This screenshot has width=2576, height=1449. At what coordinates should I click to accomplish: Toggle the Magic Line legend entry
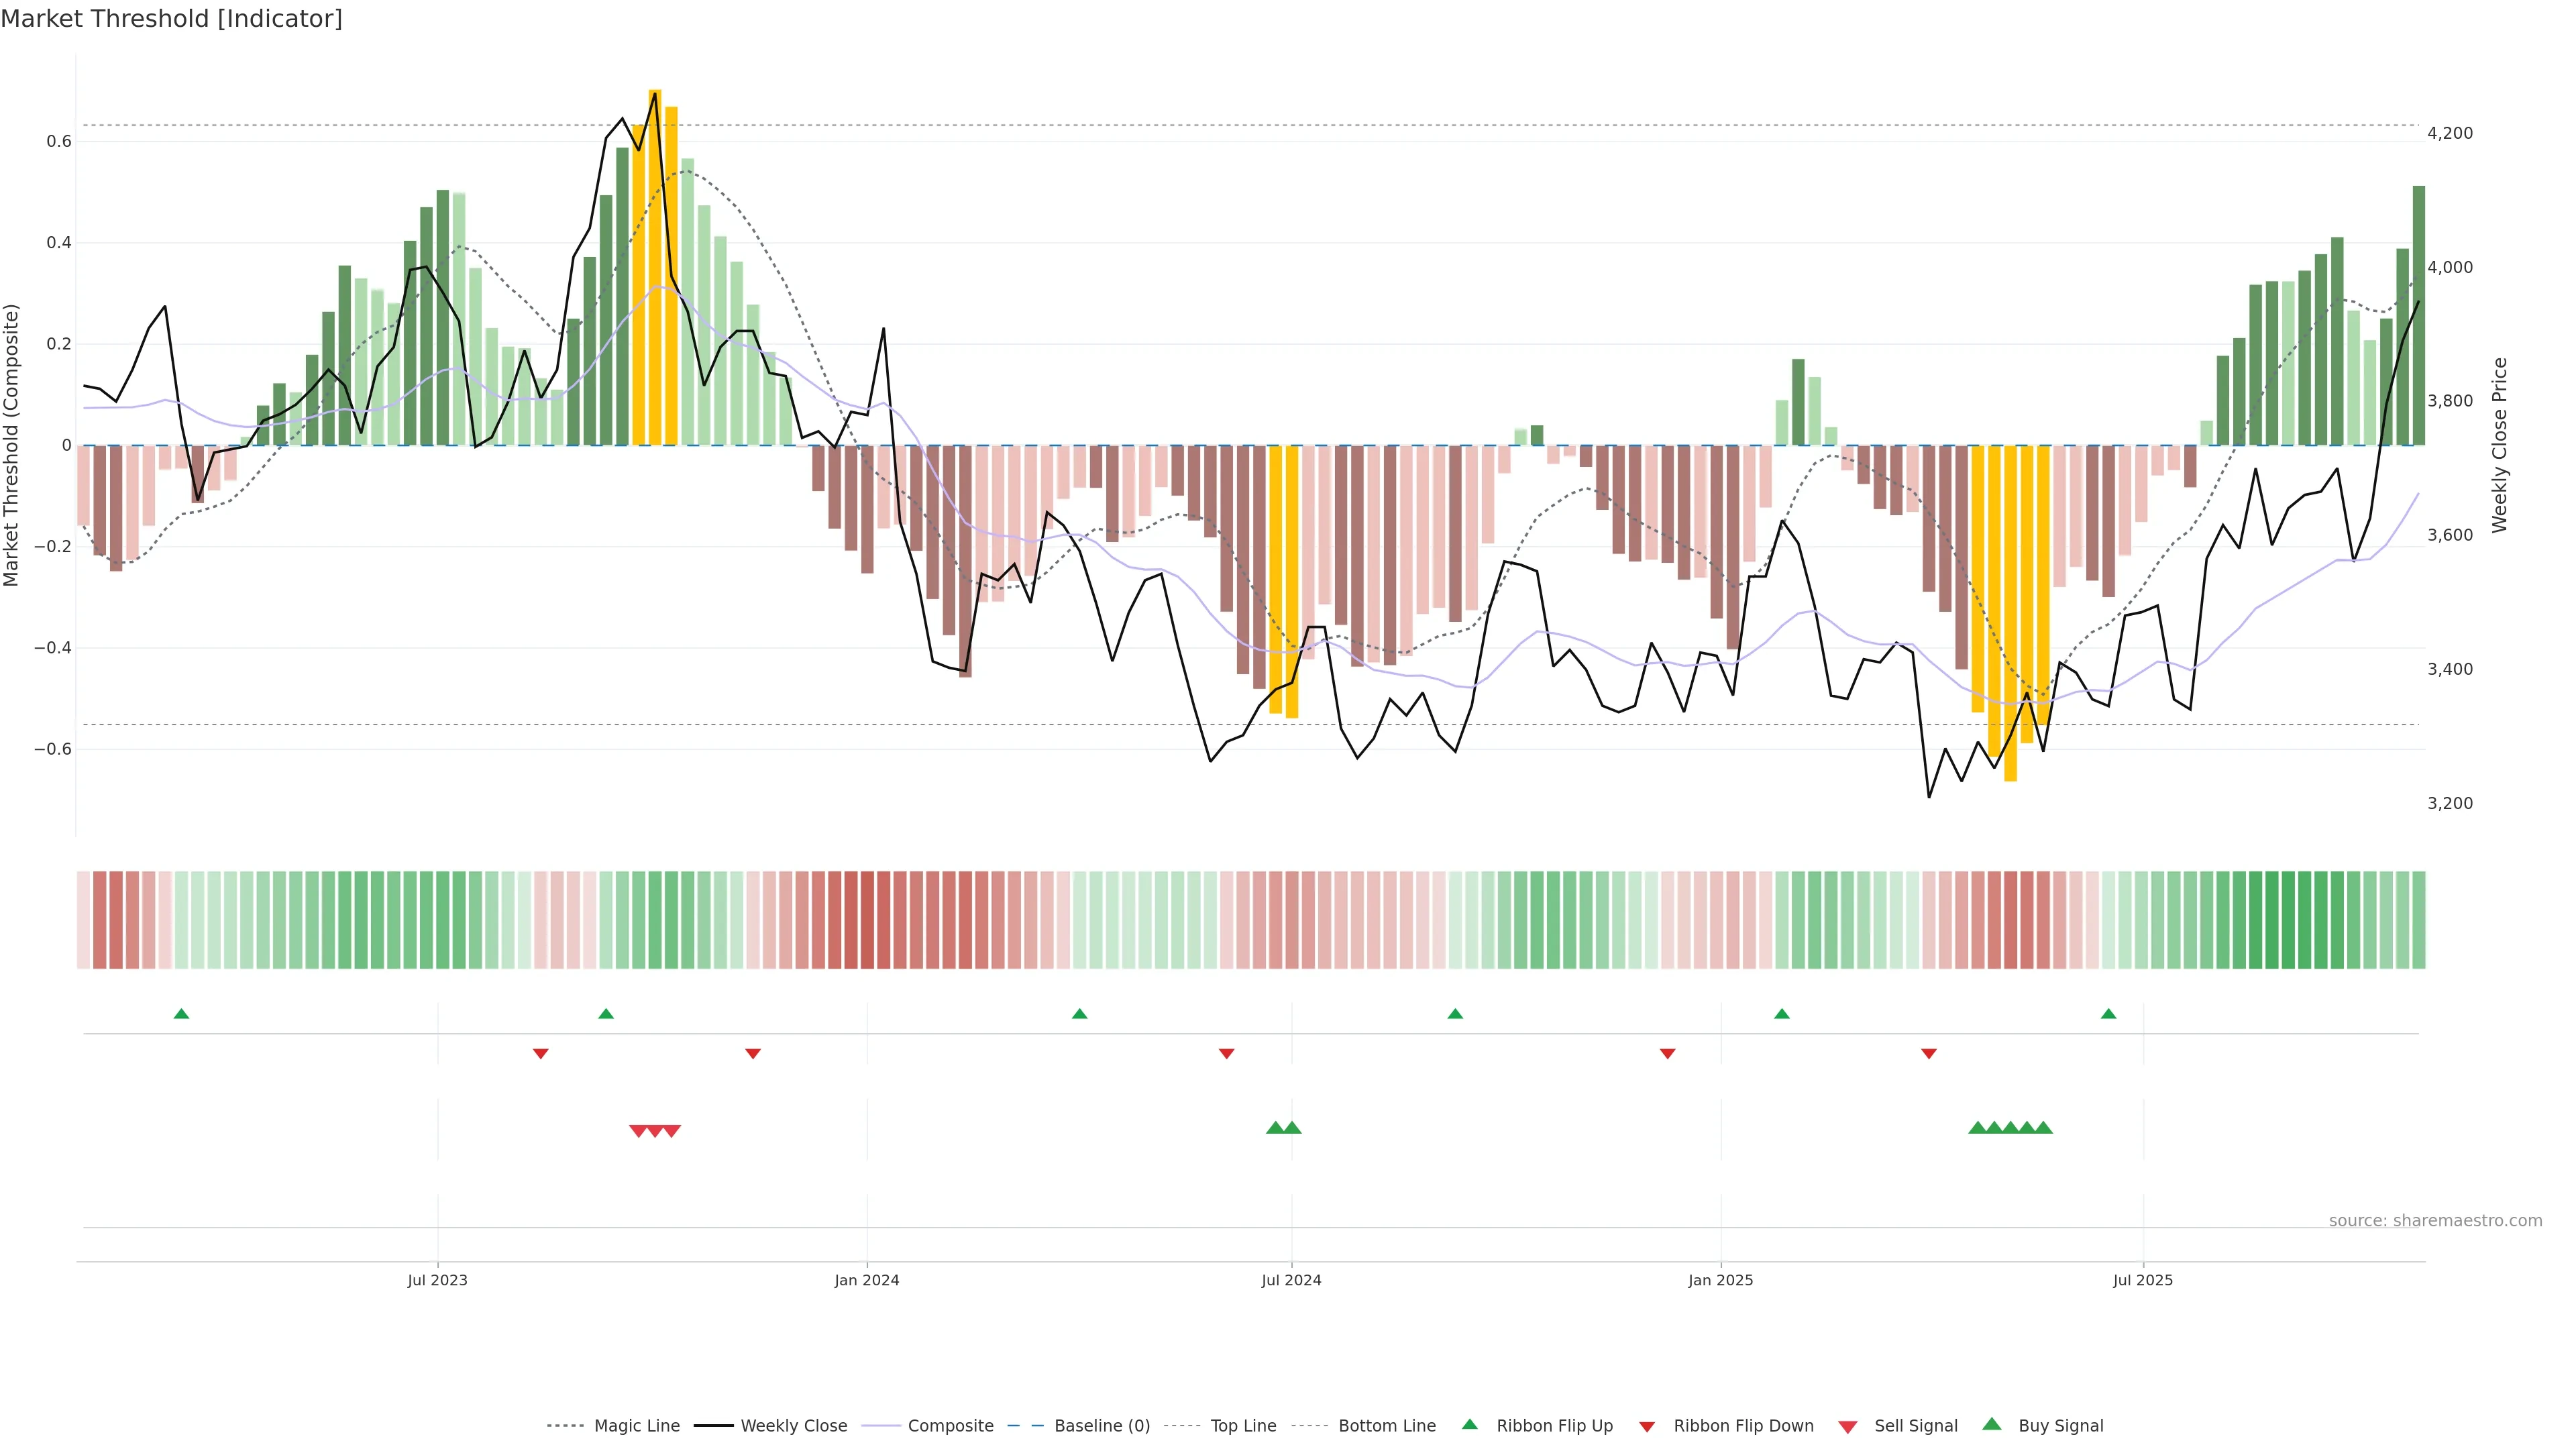click(636, 1426)
